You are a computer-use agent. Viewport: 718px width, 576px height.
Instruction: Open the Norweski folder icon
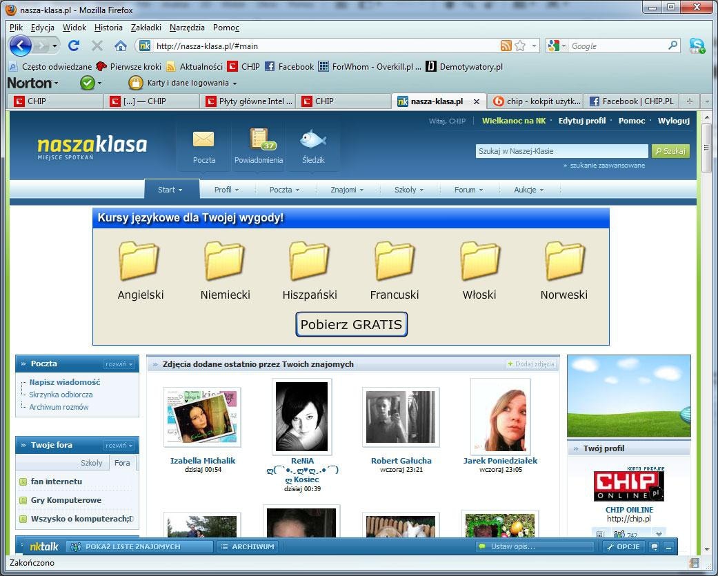565,261
